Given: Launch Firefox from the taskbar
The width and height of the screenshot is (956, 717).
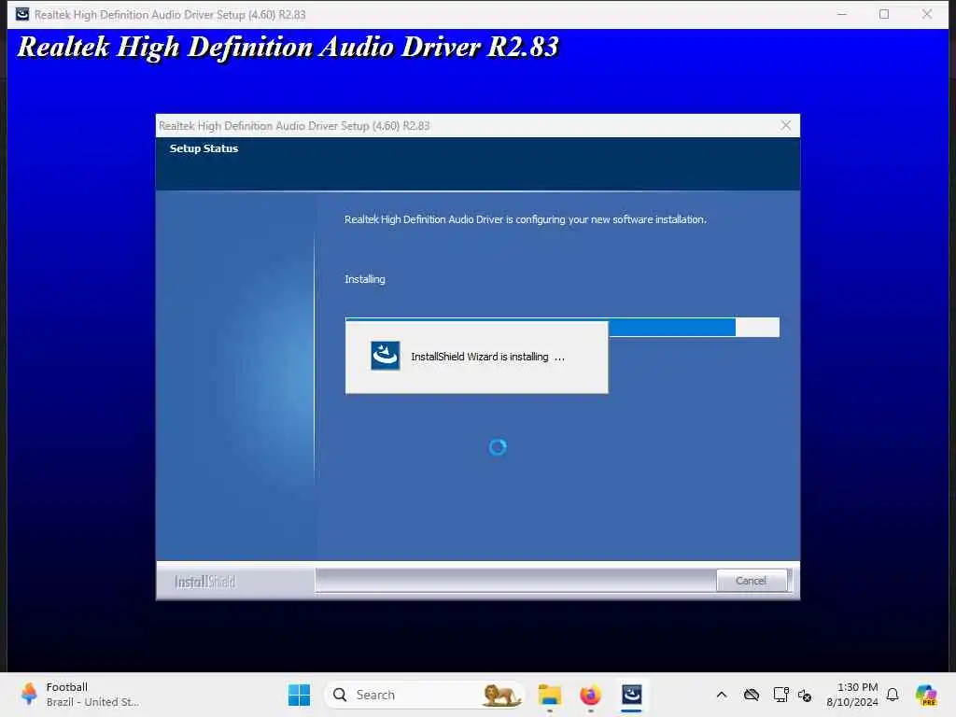Looking at the screenshot, I should click(590, 695).
